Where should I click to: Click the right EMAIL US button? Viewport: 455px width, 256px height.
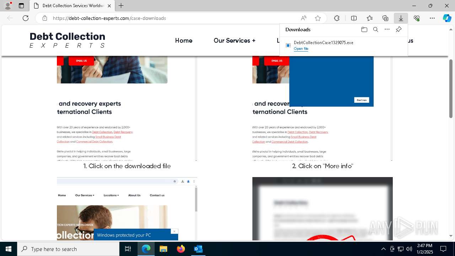277,61
